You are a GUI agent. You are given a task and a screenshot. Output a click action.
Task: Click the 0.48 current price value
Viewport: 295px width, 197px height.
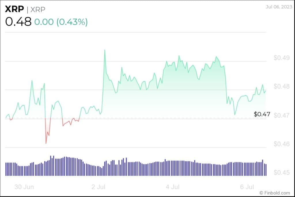tap(18, 22)
